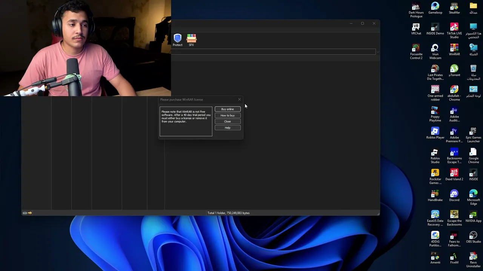This screenshot has height=271, width=483.
Task: Select the Backrooms Escape T... desktop icon
Action: 454,156
